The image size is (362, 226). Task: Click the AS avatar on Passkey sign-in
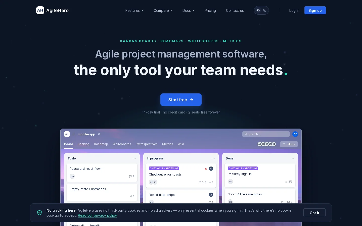pyautogui.click(x=230, y=182)
